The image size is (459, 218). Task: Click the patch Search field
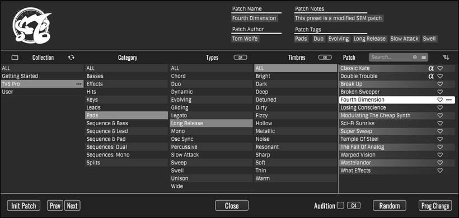tap(391, 57)
